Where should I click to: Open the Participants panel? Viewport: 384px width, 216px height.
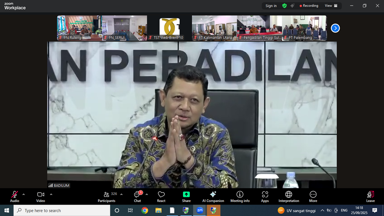[x=107, y=196]
